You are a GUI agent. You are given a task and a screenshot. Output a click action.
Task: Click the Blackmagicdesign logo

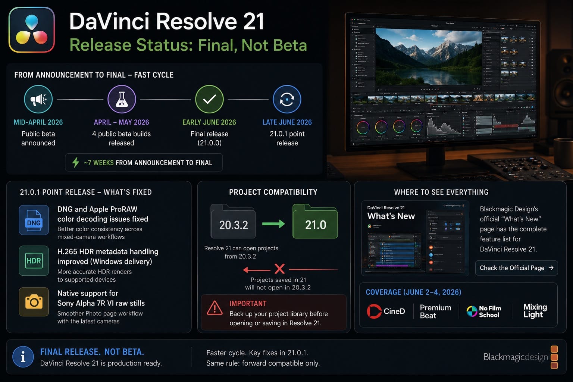521,357
